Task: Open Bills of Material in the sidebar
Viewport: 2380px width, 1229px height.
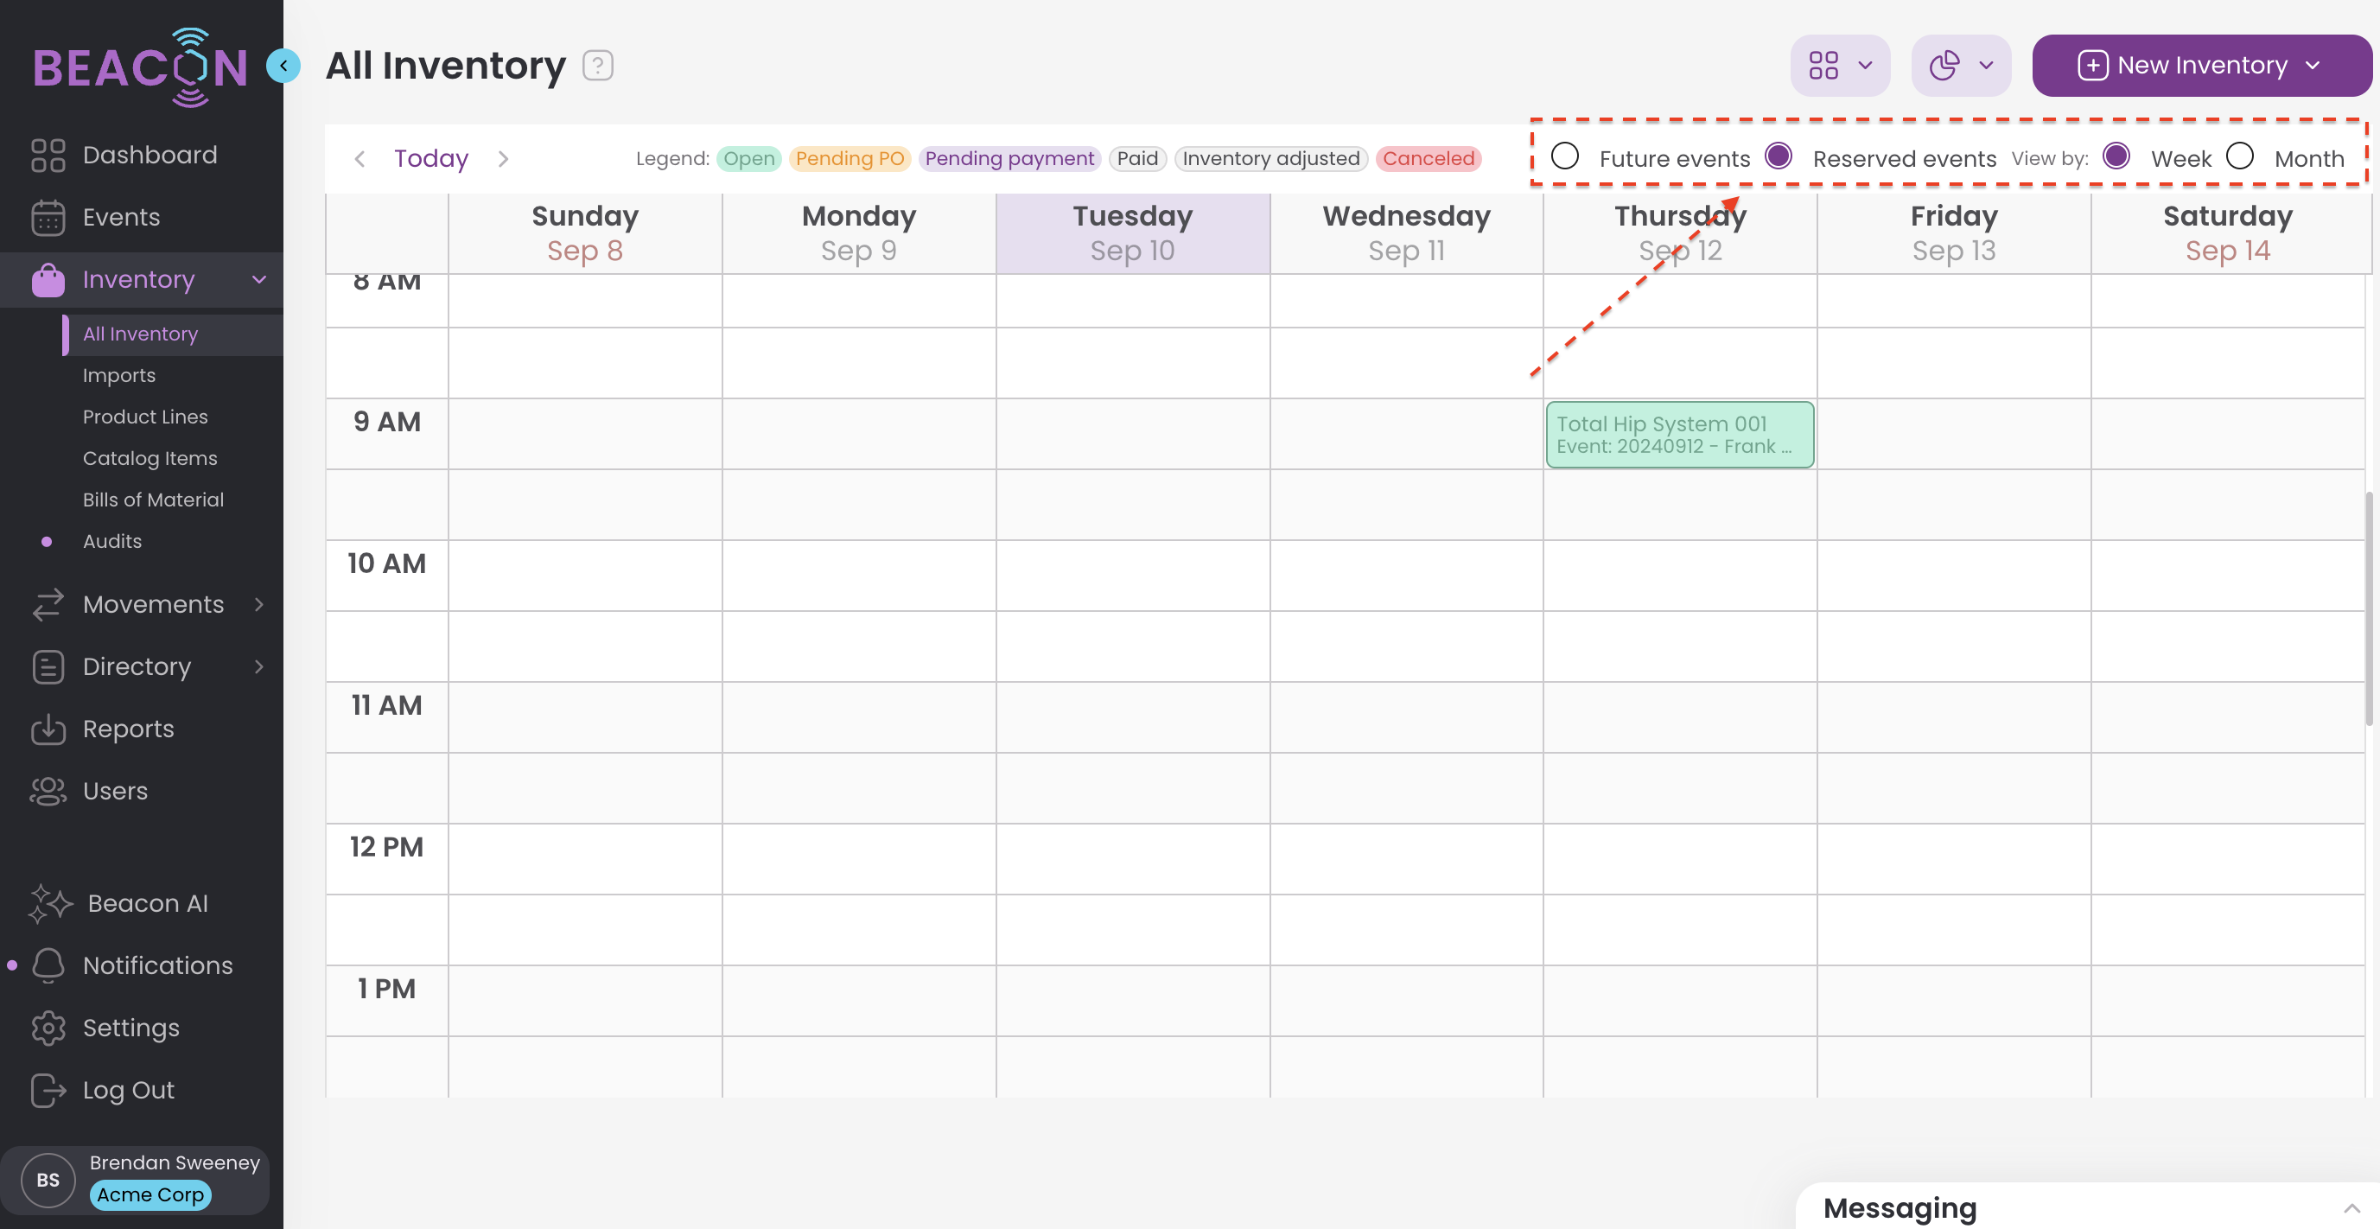Action: pyautogui.click(x=153, y=500)
